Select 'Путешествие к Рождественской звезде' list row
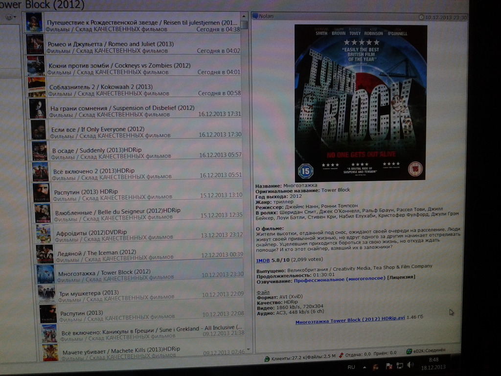This screenshot has height=376, width=501. coord(133,22)
